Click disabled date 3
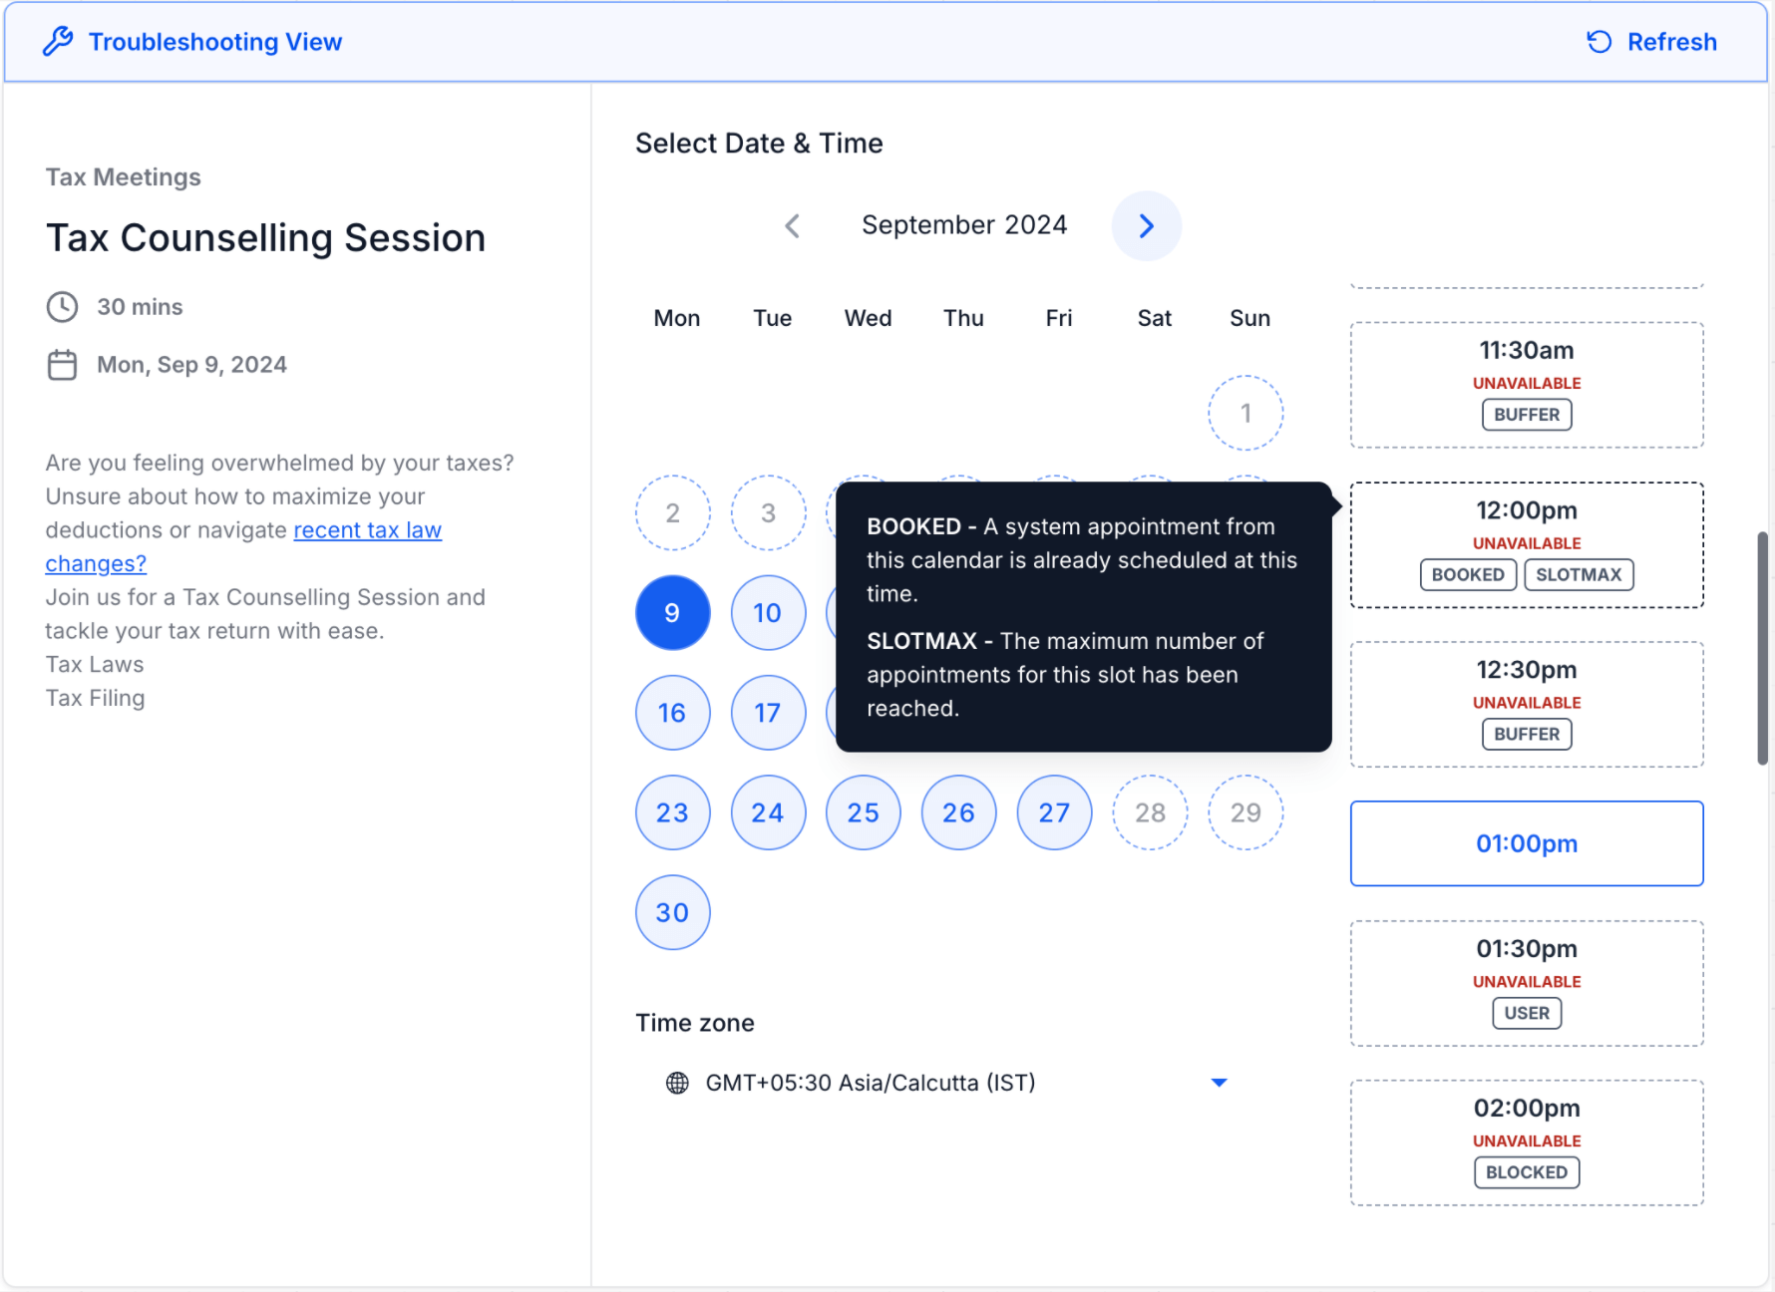This screenshot has height=1292, width=1775. (768, 513)
